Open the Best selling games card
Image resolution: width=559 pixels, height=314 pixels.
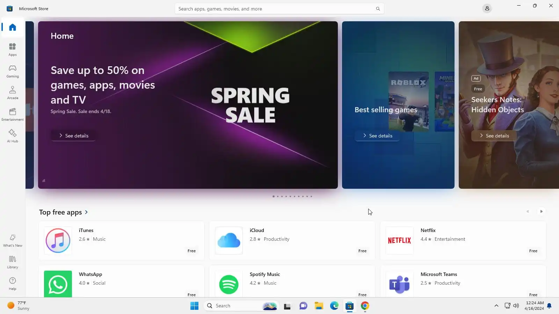coord(398,105)
